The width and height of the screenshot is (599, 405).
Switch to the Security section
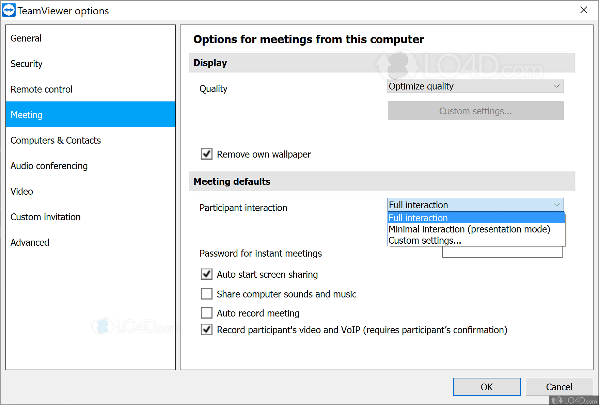pyautogui.click(x=26, y=64)
